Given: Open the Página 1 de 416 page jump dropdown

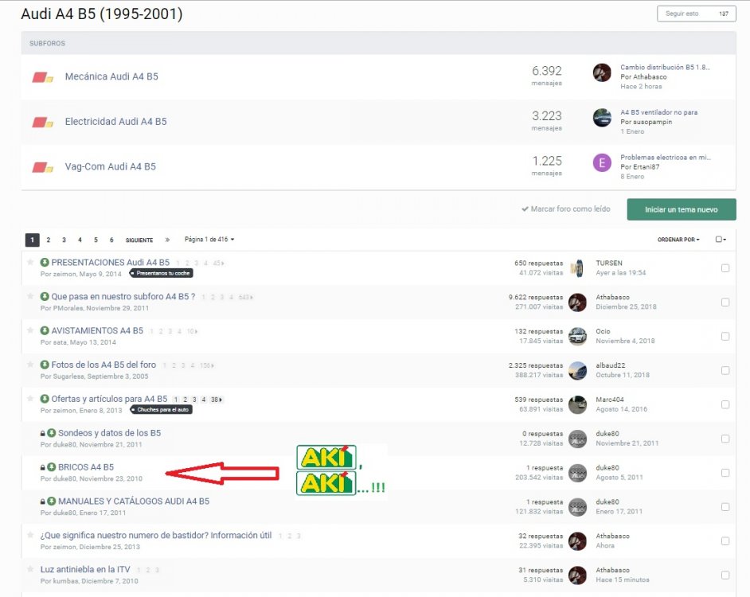Looking at the screenshot, I should (x=209, y=239).
